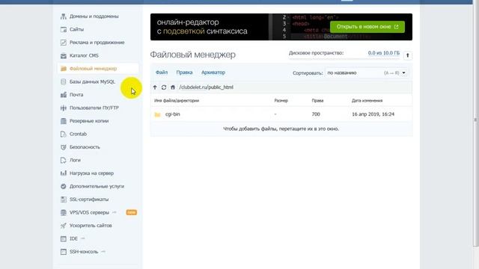This screenshot has width=479, height=269.
Task: Go to Сайты section
Action: [76, 30]
